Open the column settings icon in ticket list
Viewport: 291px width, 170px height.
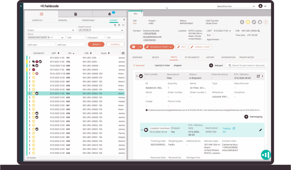click(123, 53)
